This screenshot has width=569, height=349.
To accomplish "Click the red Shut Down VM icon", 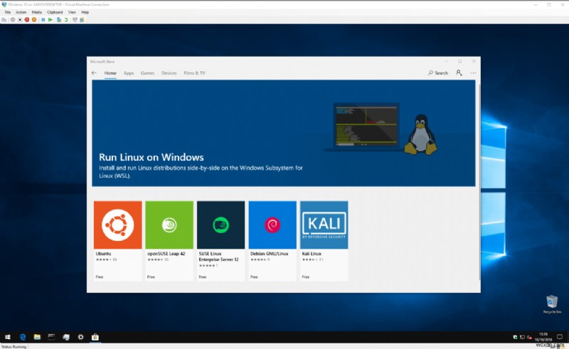I will [27, 20].
